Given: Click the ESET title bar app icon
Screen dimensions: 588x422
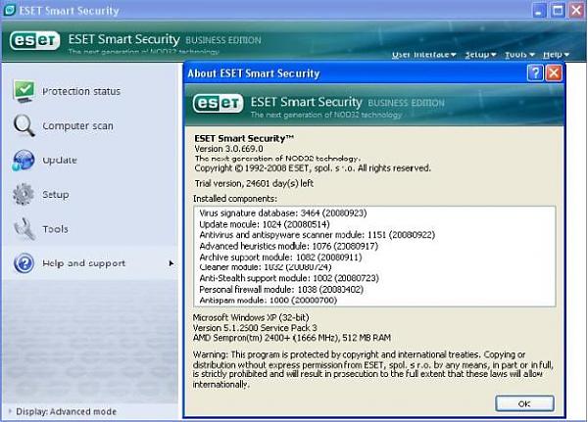Looking at the screenshot, I should point(9,10).
